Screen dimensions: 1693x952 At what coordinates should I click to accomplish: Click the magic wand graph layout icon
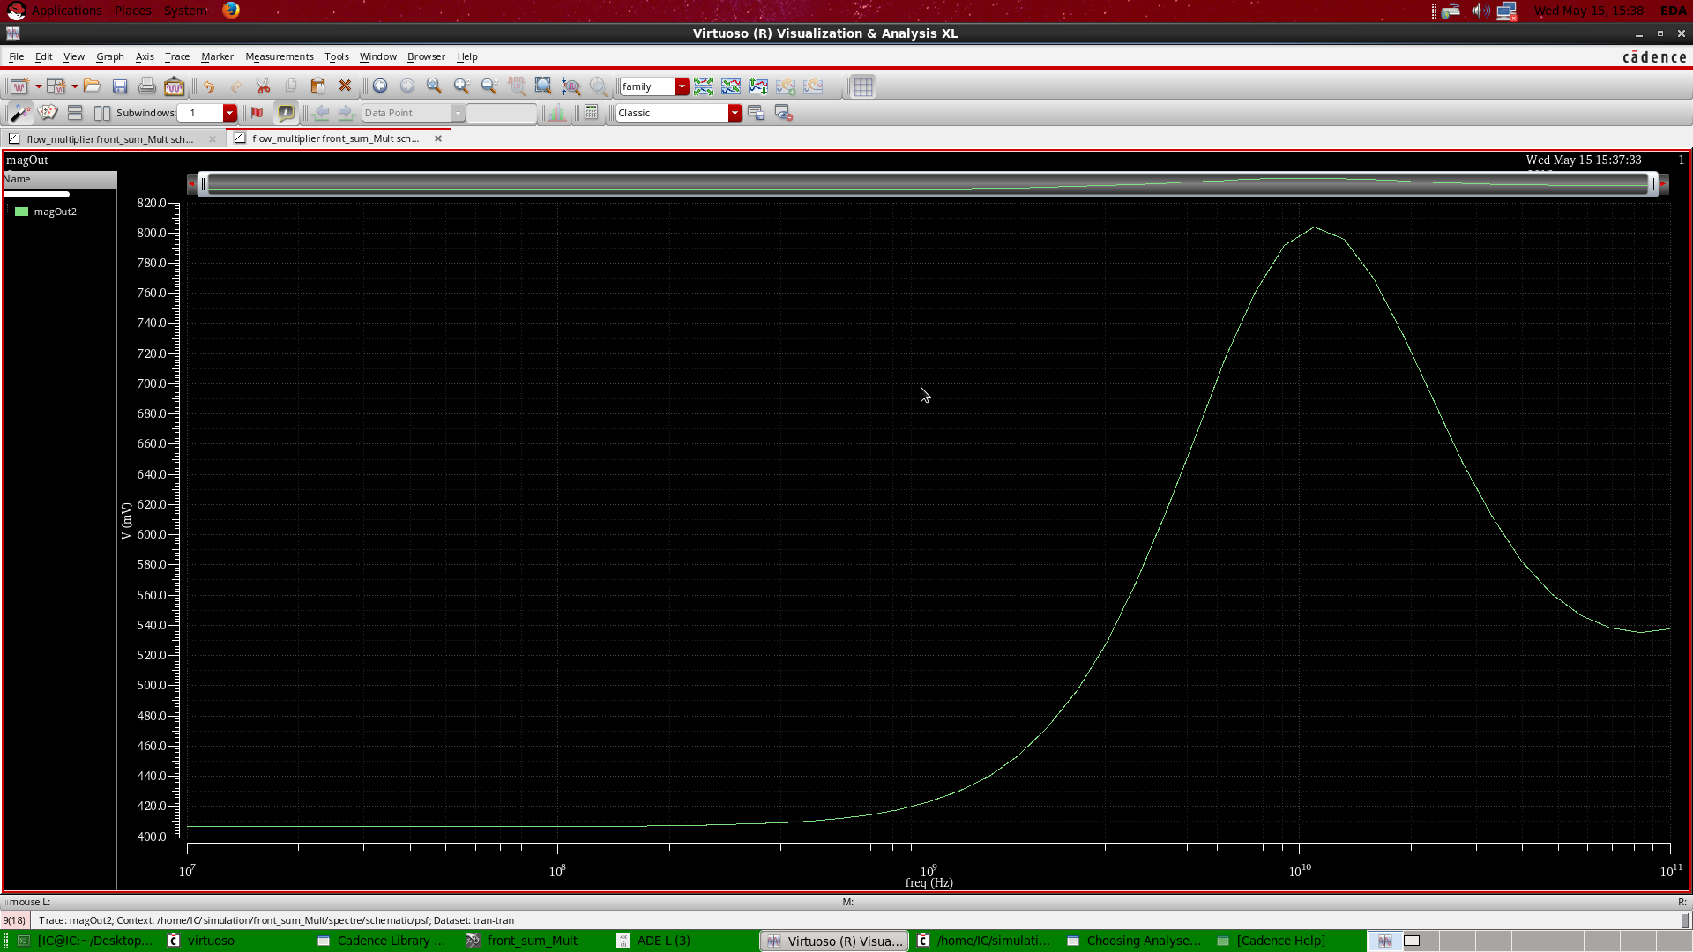point(19,113)
